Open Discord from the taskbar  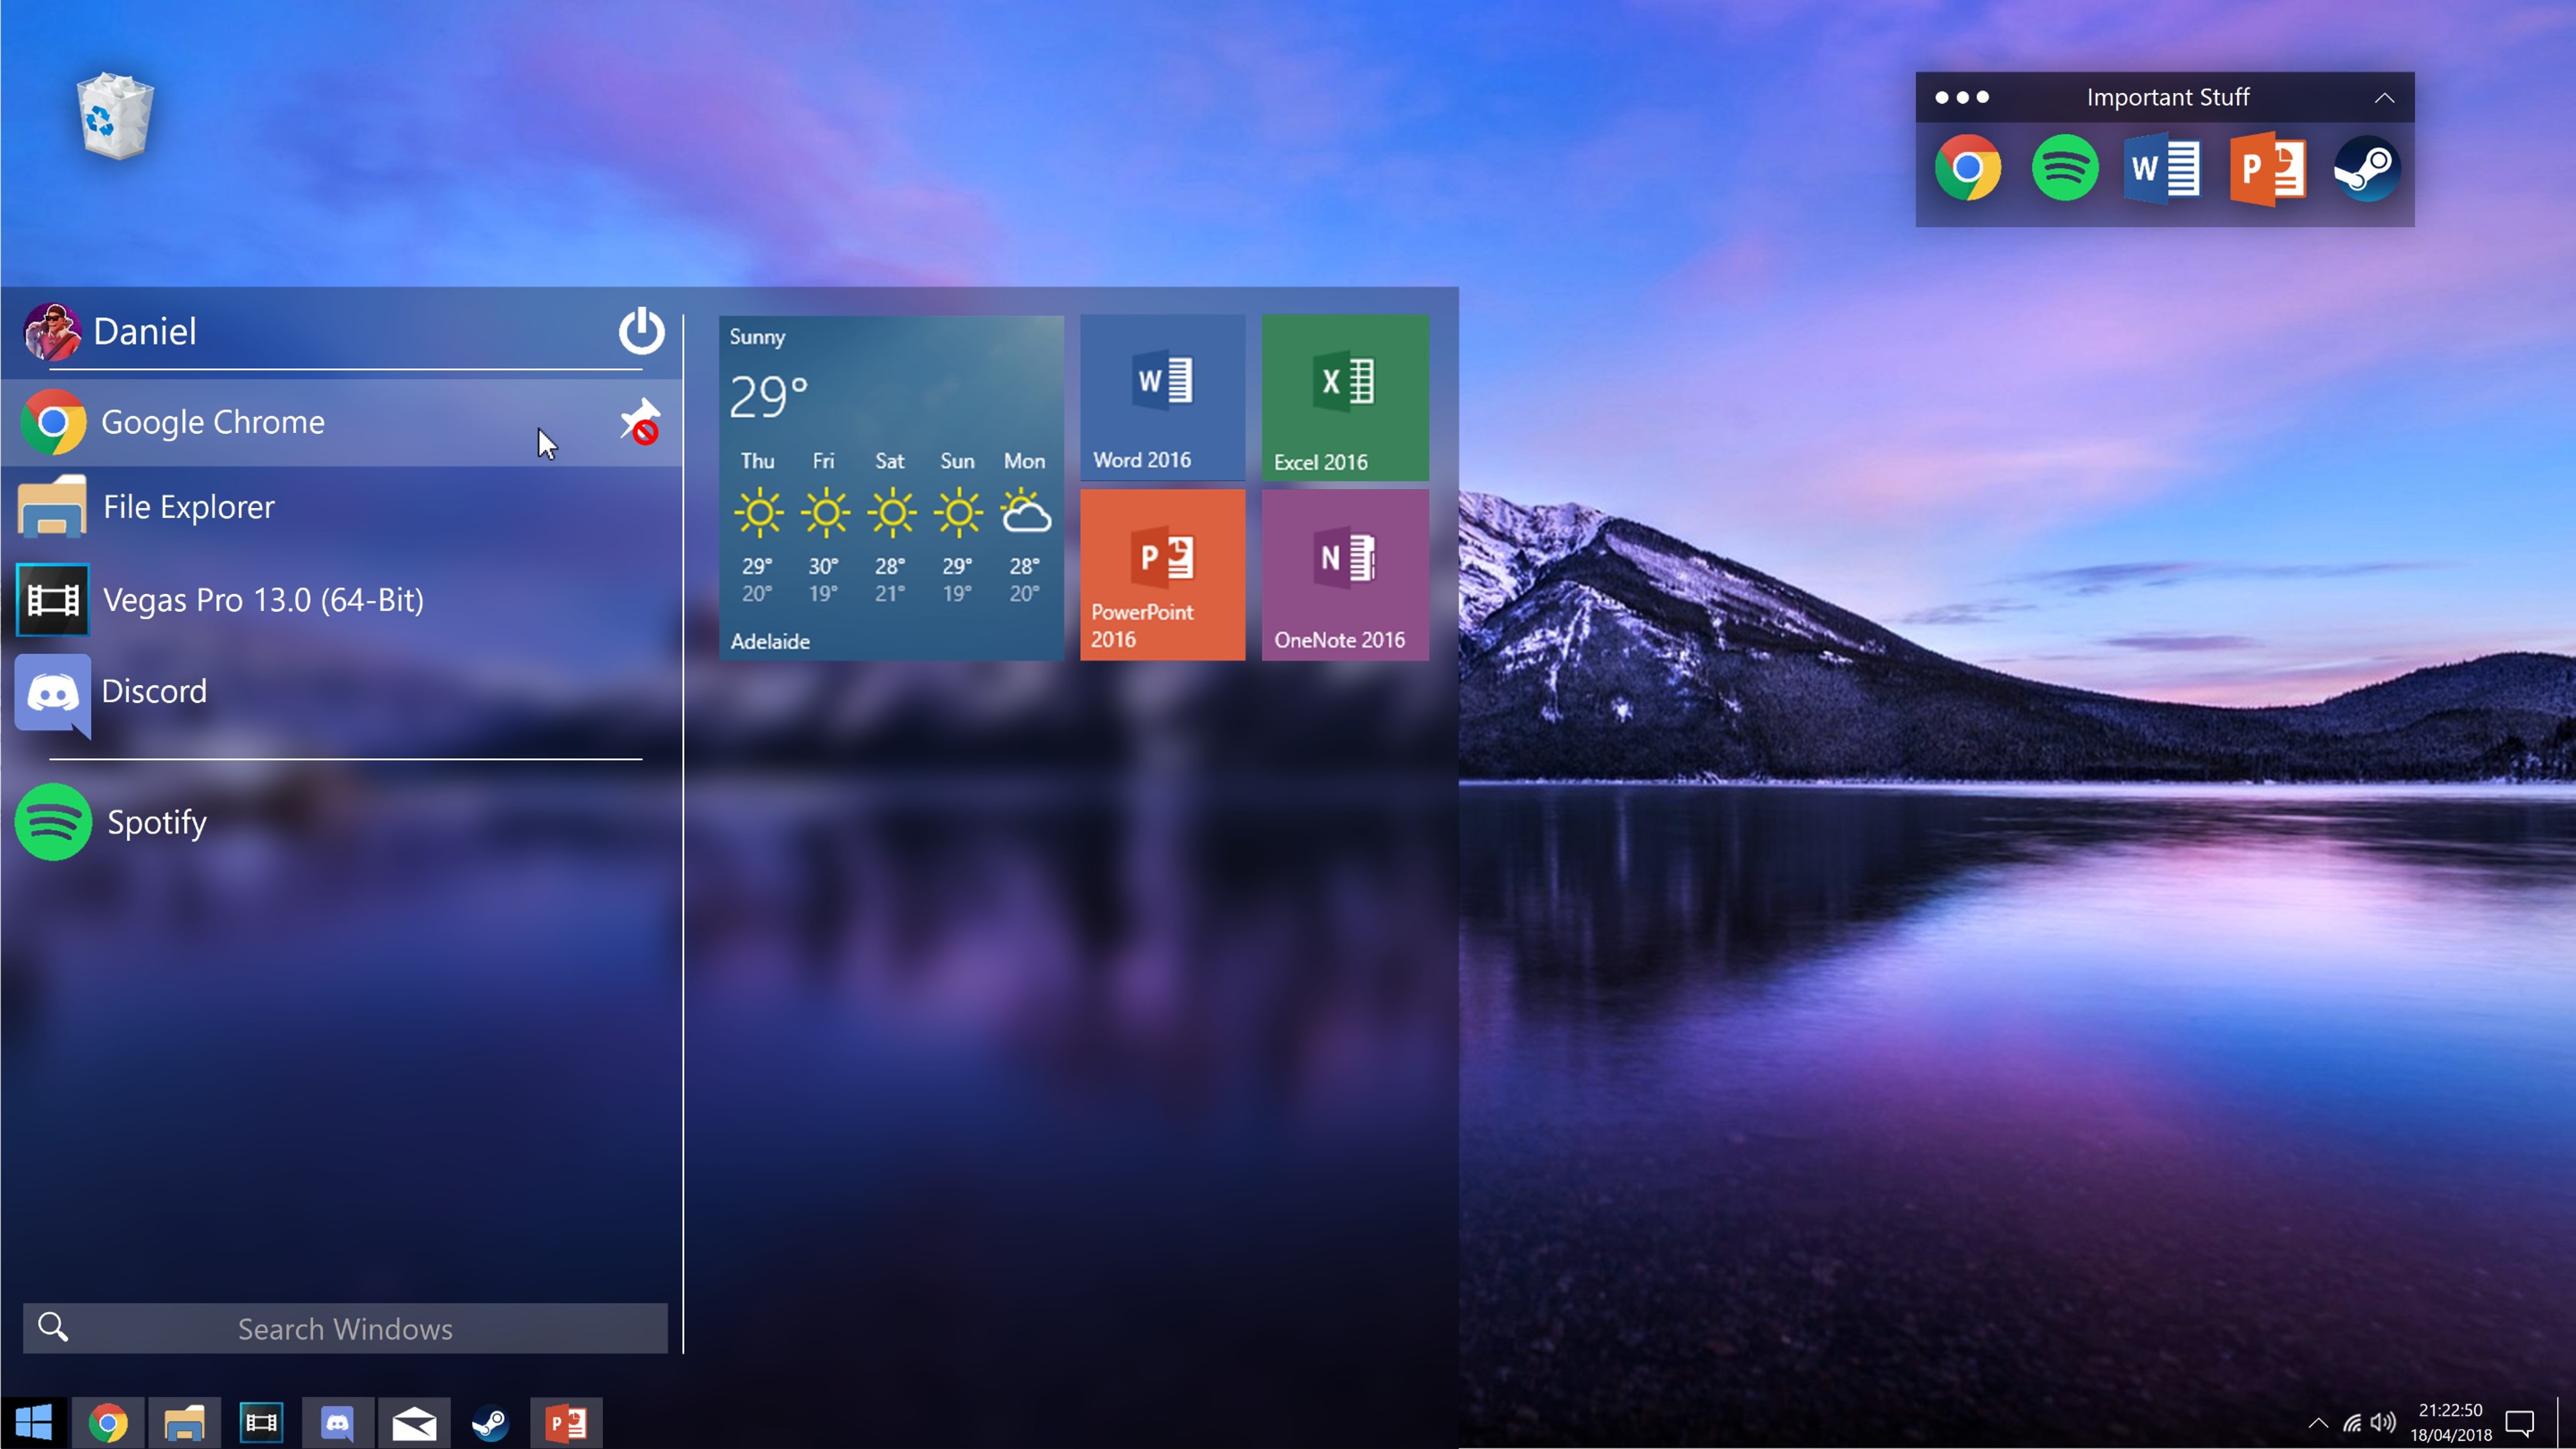click(337, 1422)
